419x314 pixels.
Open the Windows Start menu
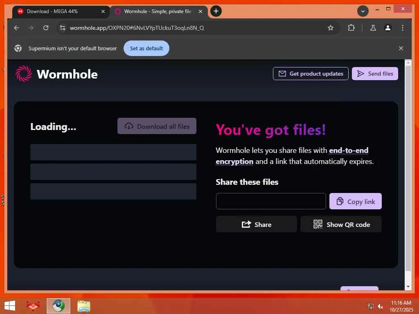[x=10, y=306]
